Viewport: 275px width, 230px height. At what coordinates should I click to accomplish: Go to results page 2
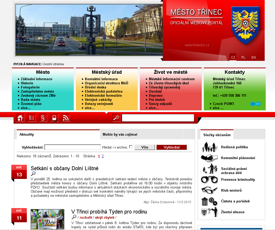point(103,156)
